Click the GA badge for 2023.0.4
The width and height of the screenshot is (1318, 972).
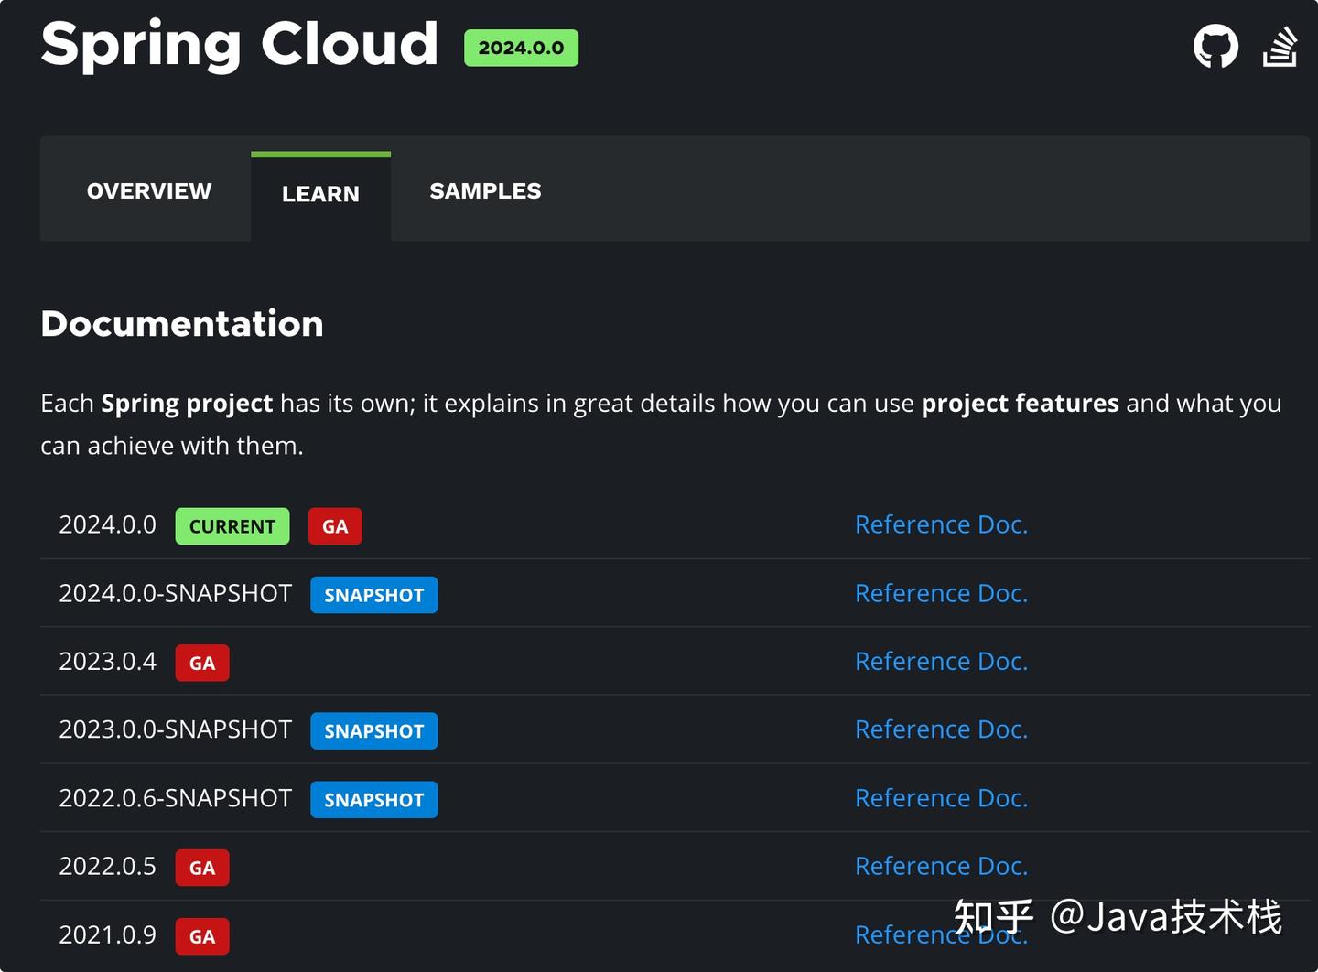click(202, 663)
